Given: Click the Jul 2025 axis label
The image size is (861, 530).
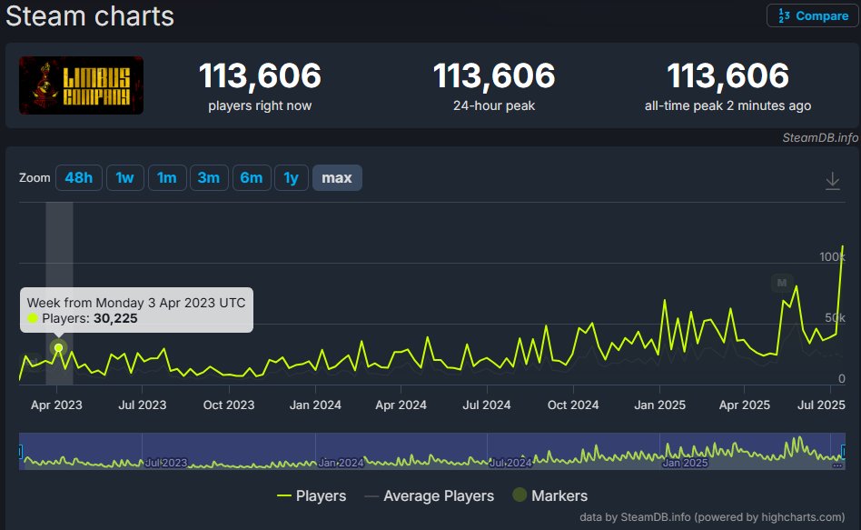Looking at the screenshot, I should pos(821,405).
